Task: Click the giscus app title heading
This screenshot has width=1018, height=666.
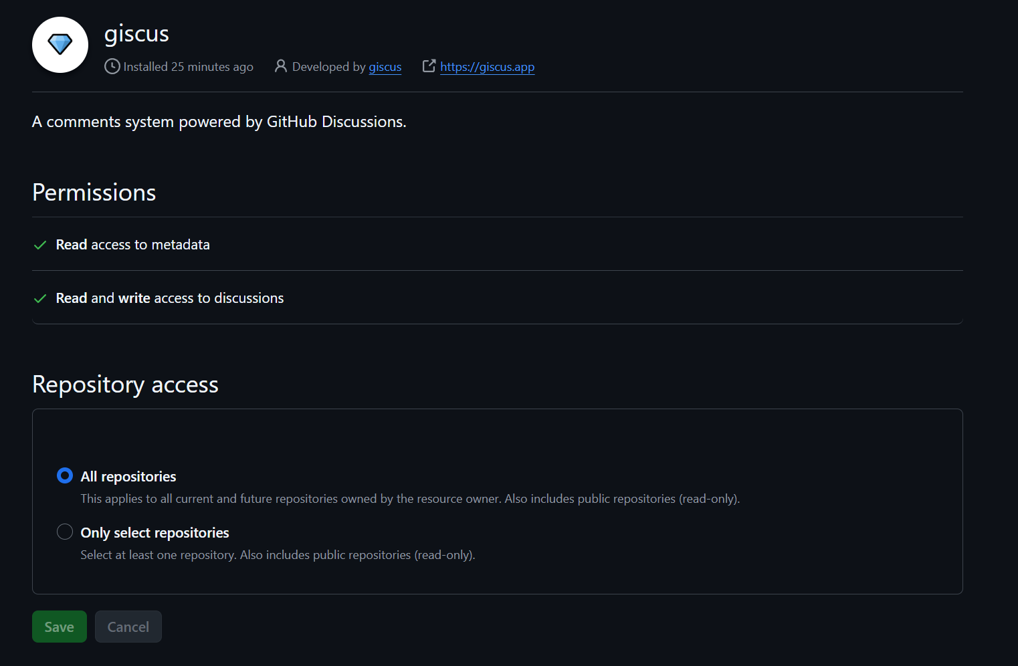Action: click(x=136, y=33)
